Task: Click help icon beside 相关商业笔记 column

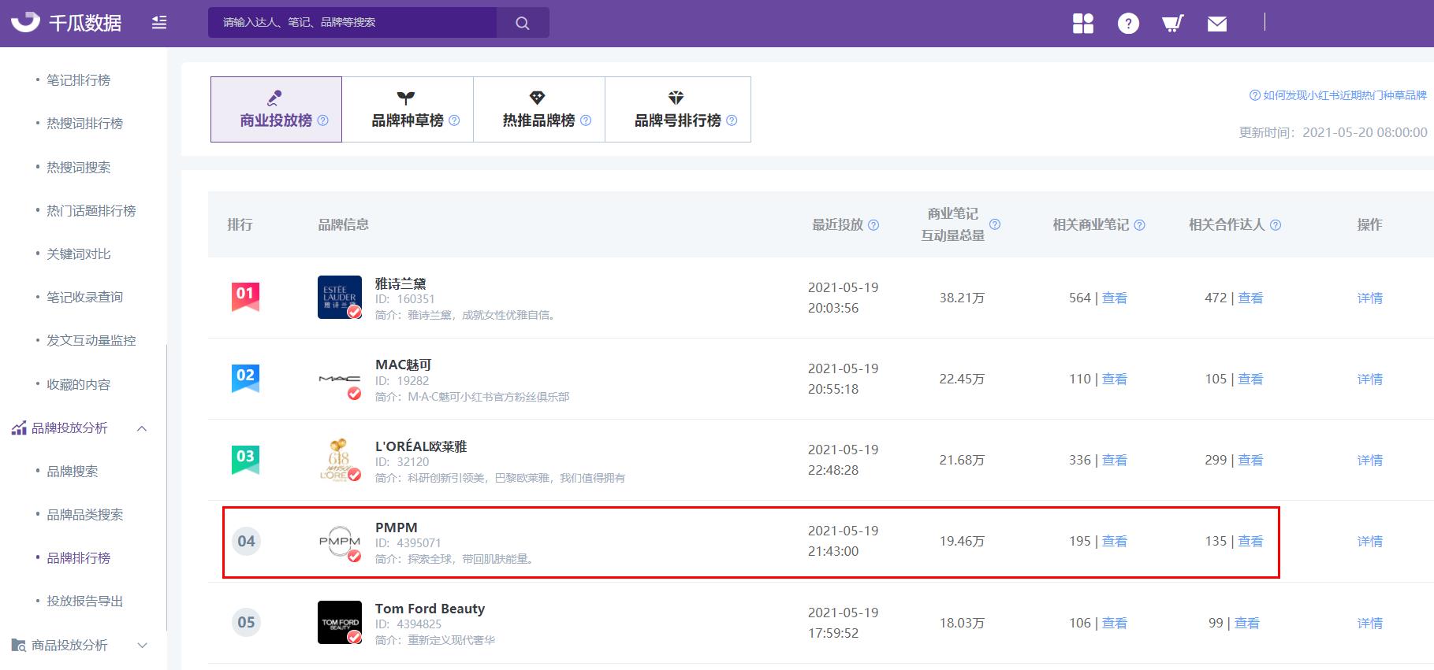Action: pyautogui.click(x=1139, y=225)
